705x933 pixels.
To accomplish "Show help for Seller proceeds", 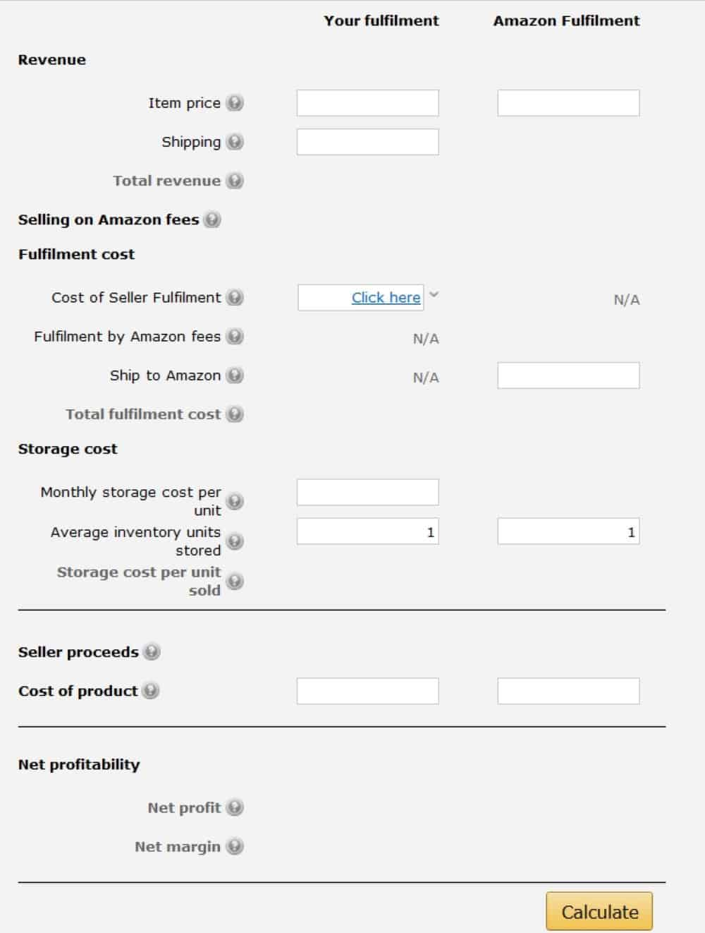I will pyautogui.click(x=151, y=652).
